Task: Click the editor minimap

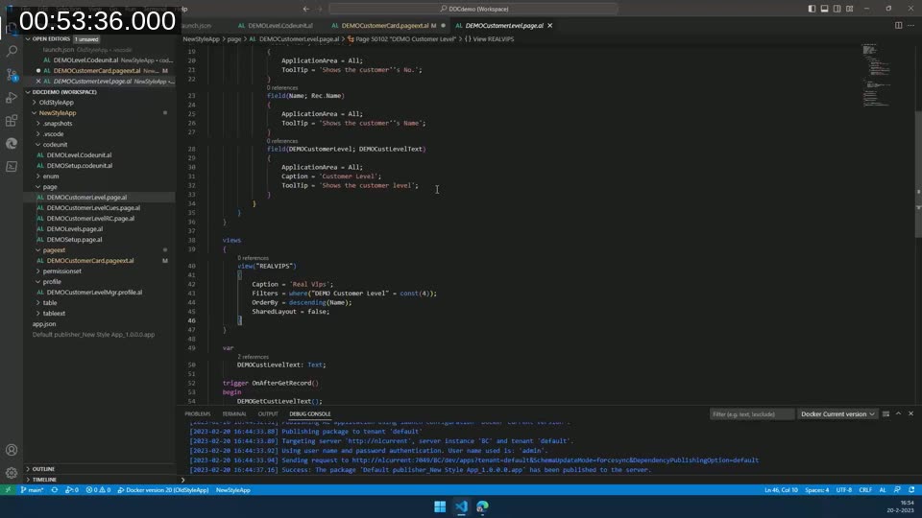Action: click(878, 75)
